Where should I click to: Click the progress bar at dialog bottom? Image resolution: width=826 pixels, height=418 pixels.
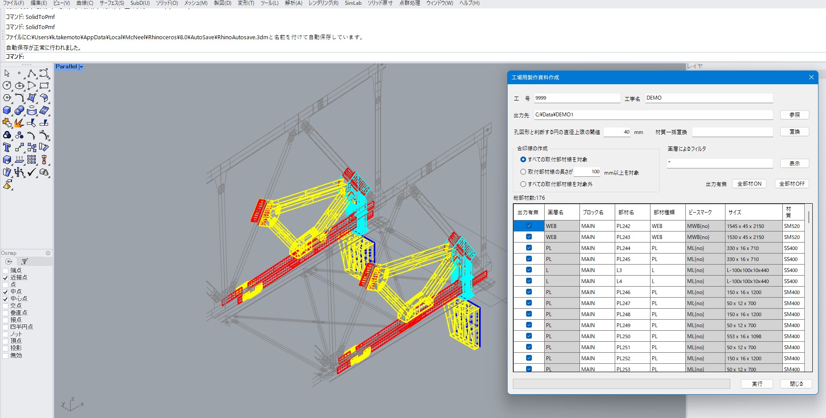click(x=621, y=384)
